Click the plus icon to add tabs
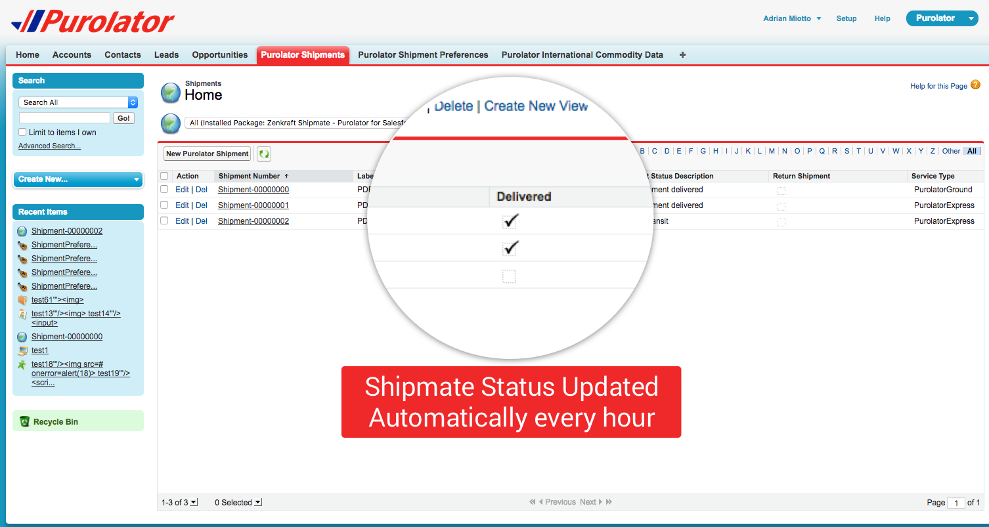This screenshot has width=989, height=527. point(682,55)
